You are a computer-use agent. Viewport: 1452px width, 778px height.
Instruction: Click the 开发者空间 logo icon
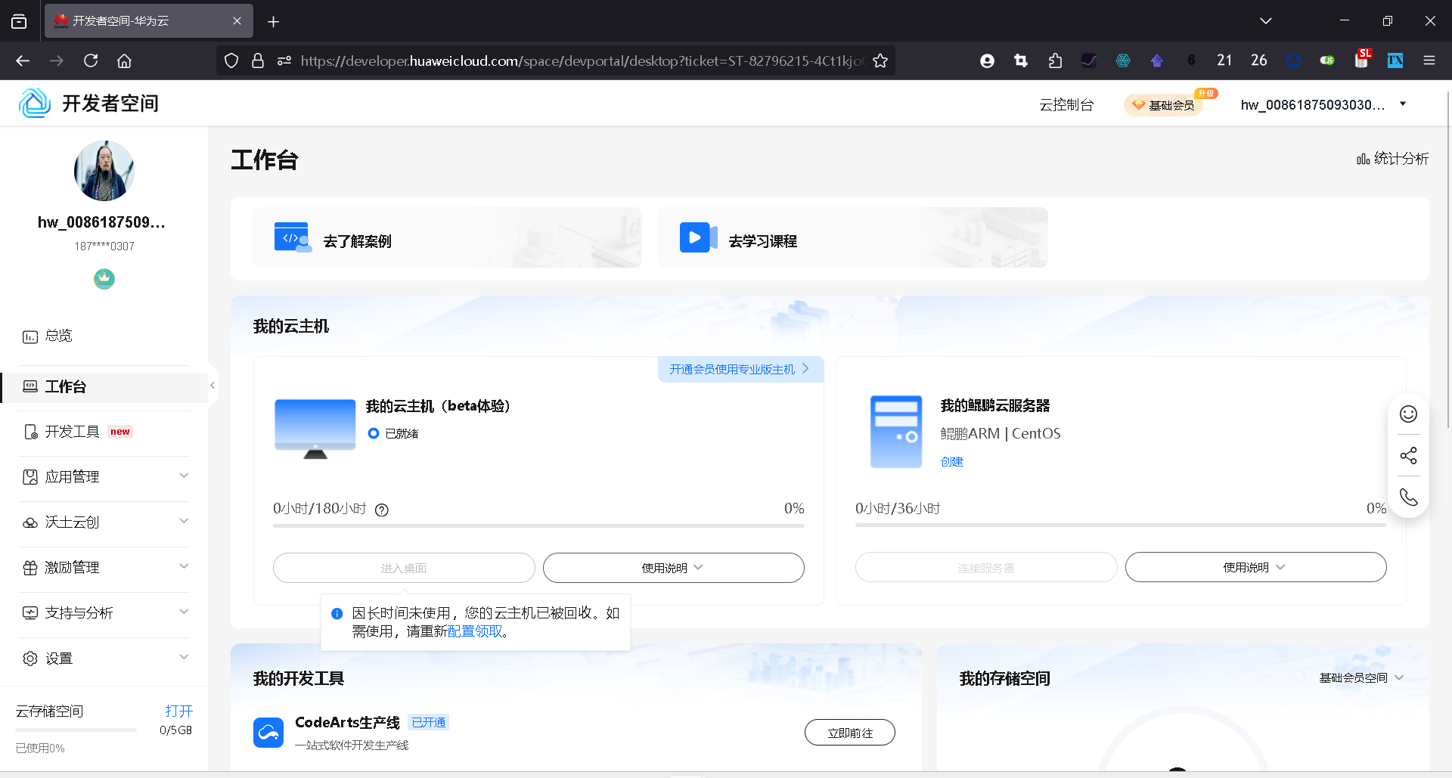(x=35, y=102)
